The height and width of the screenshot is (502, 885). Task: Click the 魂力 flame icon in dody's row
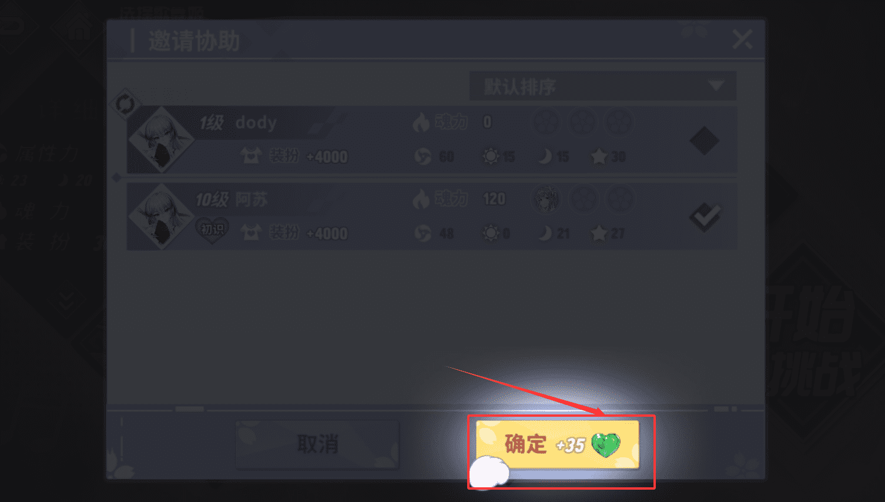click(x=421, y=122)
